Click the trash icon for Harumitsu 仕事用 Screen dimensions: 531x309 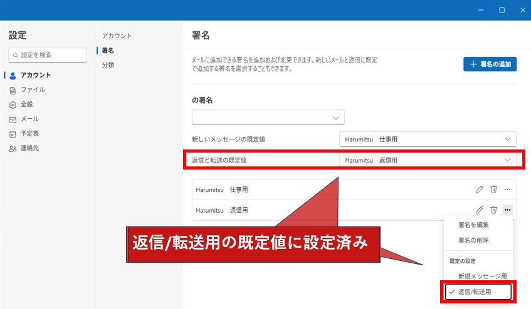[493, 190]
